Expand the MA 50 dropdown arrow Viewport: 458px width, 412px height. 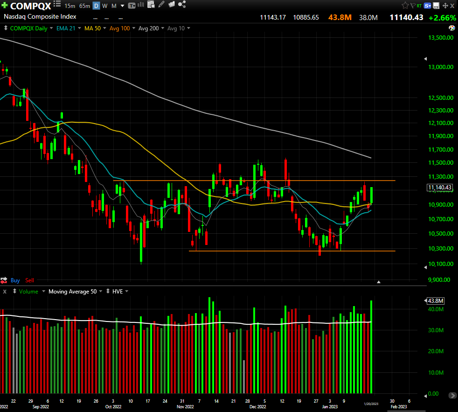(104, 28)
